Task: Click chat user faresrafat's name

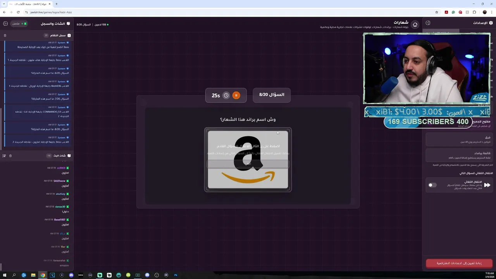Action: (x=59, y=260)
